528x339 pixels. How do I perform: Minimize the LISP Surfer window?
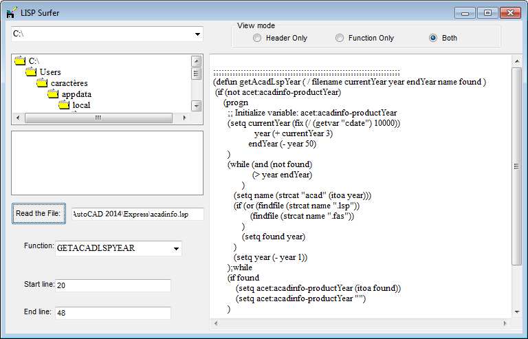coord(465,13)
